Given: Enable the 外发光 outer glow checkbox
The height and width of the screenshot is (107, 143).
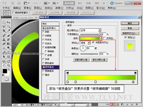Looking at the screenshot, I should [44, 40].
